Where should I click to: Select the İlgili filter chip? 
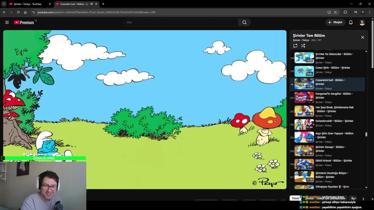click(x=354, y=198)
